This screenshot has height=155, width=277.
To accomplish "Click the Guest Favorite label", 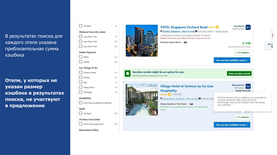I will pos(243,91).
